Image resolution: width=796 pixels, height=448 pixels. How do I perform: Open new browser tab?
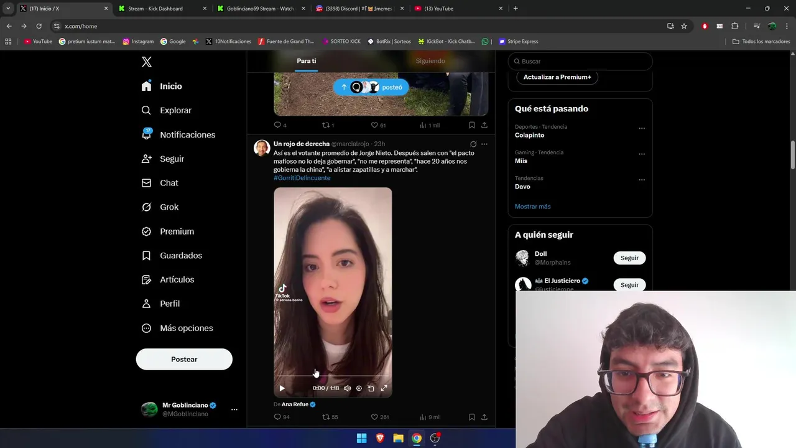coord(516,9)
